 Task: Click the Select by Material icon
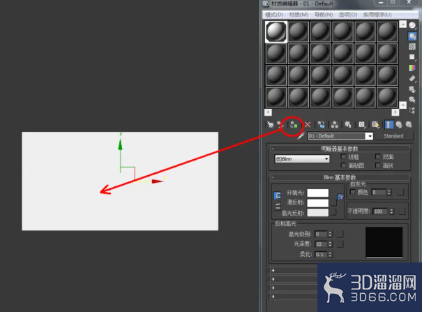(412, 100)
